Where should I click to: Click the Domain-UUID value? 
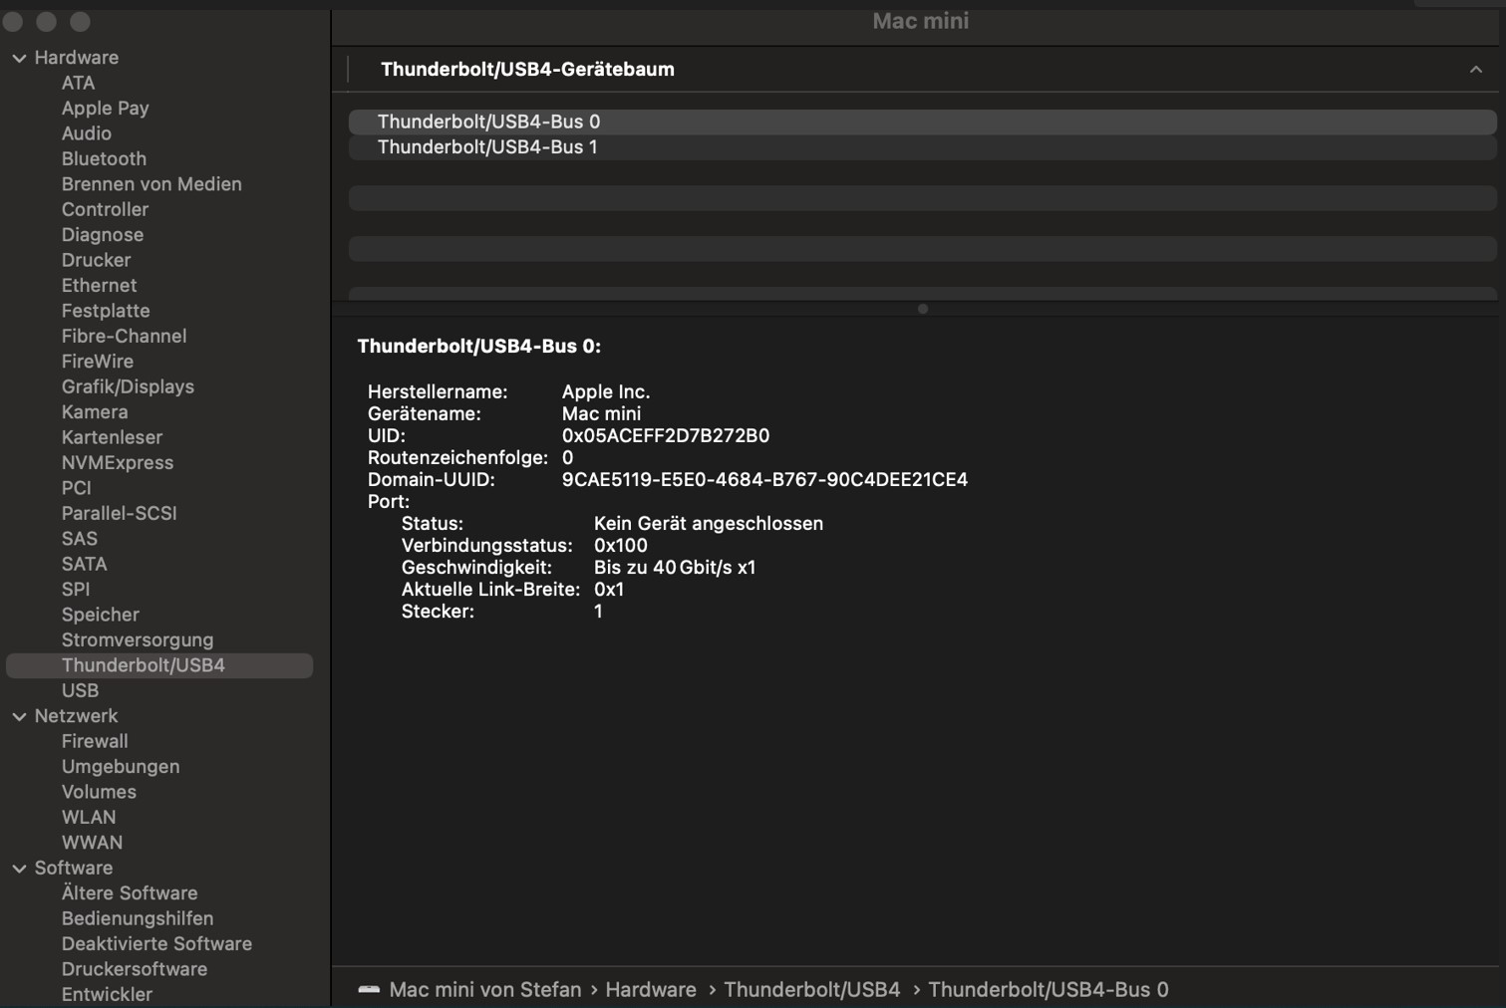pos(764,480)
